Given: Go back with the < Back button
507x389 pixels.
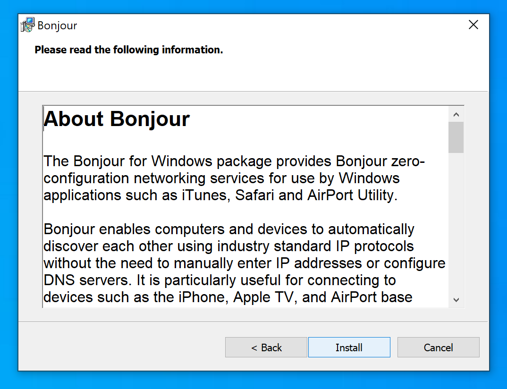Looking at the screenshot, I should 266,347.
